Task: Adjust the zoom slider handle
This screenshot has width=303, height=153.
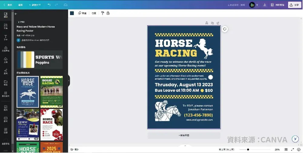Action: [x=248, y=149]
